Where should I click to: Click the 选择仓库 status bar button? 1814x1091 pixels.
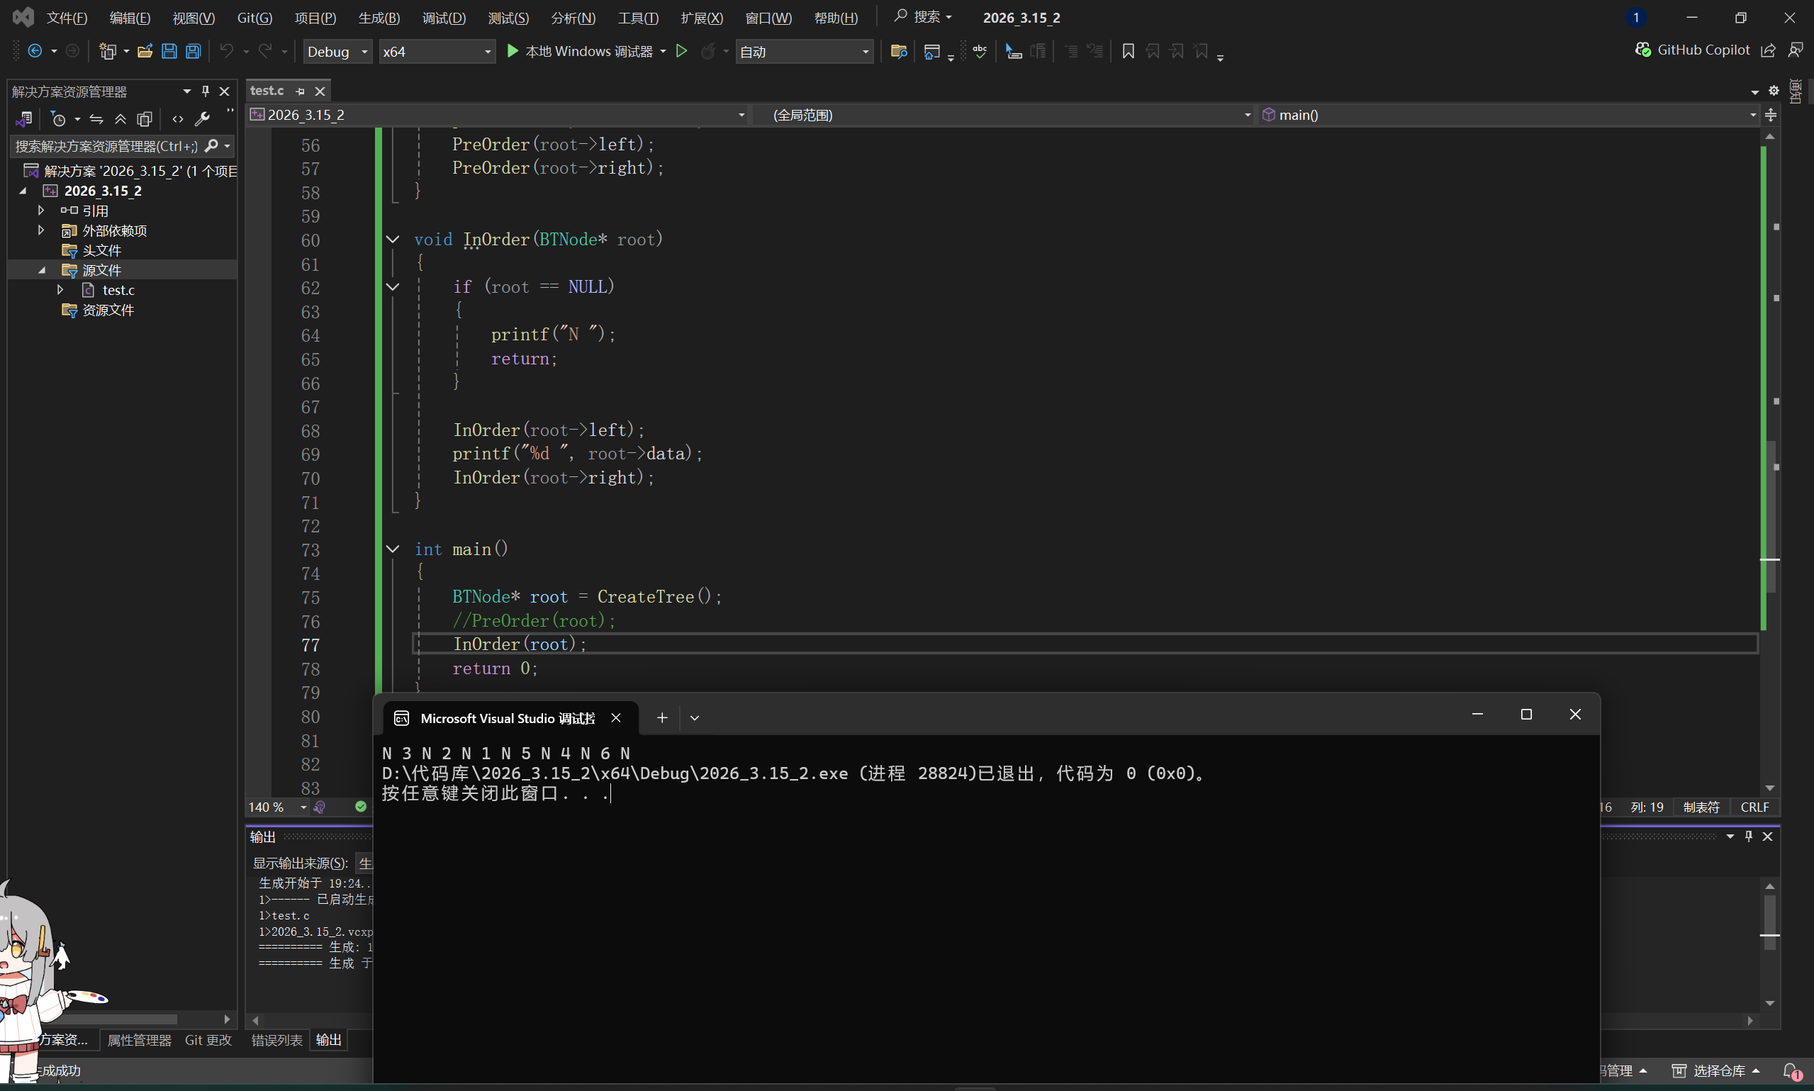[1718, 1070]
